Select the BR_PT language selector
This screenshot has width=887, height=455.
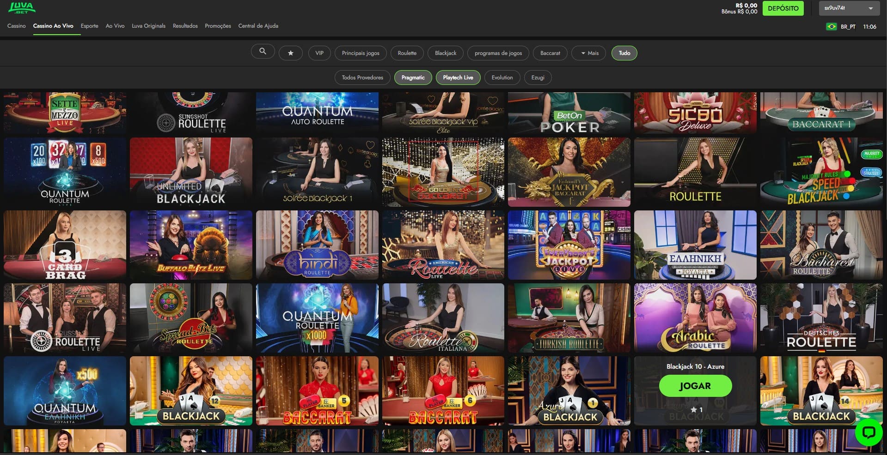coord(848,27)
